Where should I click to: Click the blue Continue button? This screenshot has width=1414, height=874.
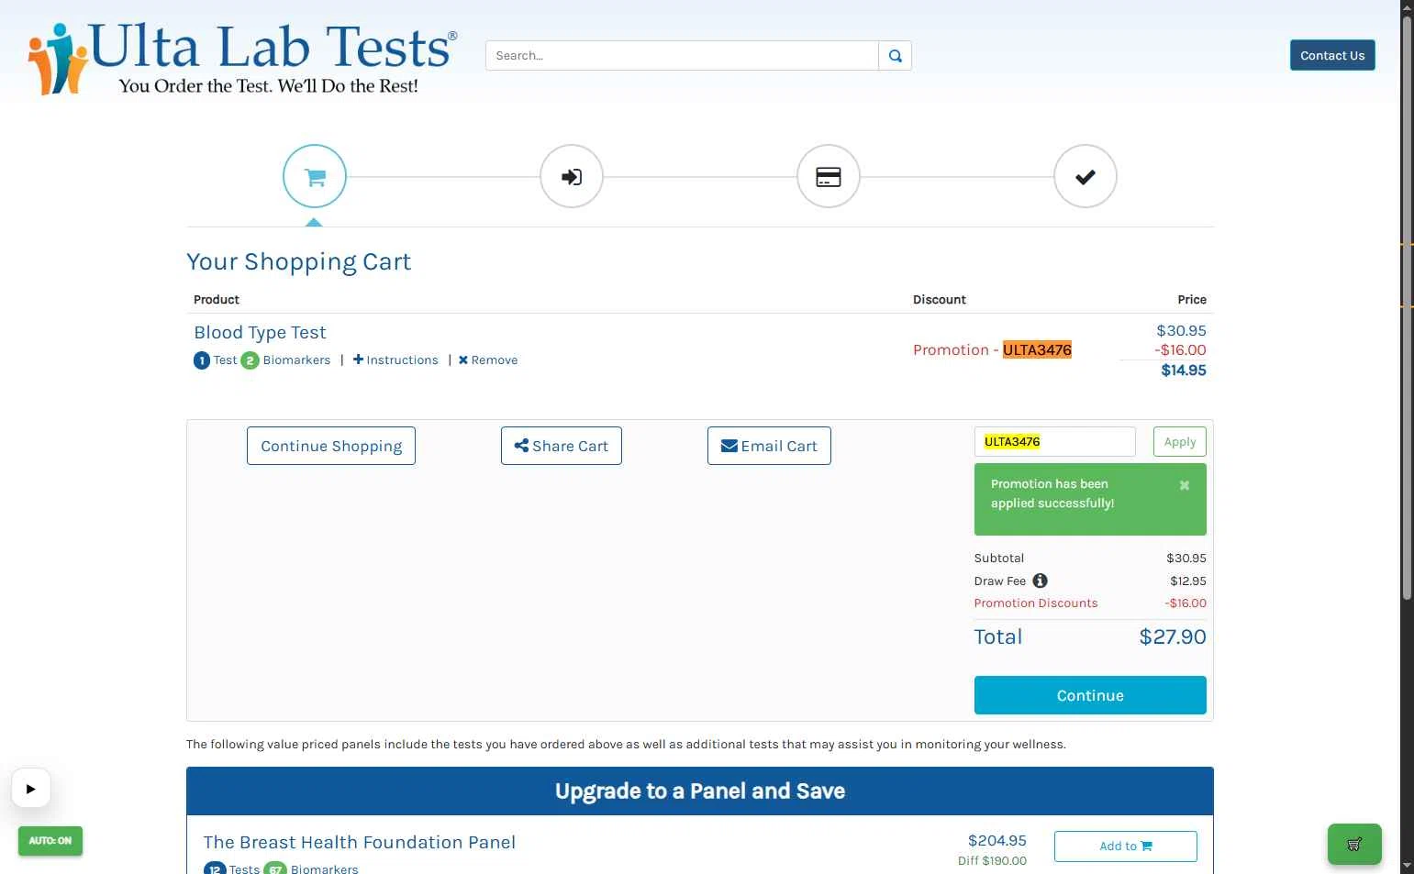pos(1090,695)
